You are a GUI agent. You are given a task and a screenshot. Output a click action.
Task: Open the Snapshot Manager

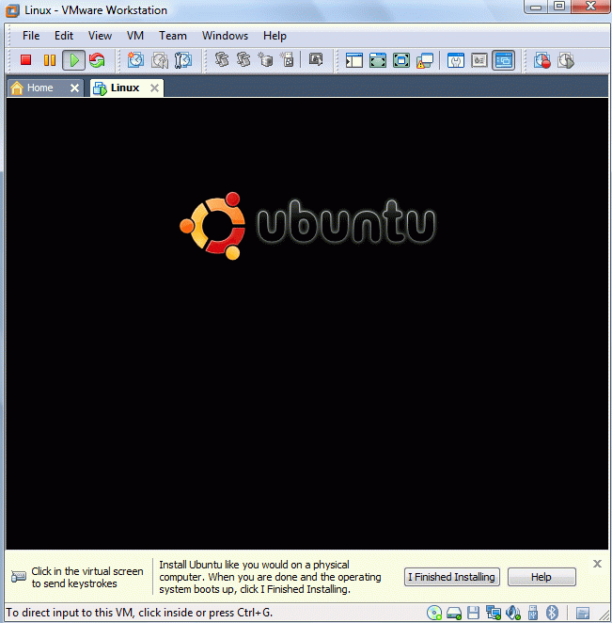point(183,60)
